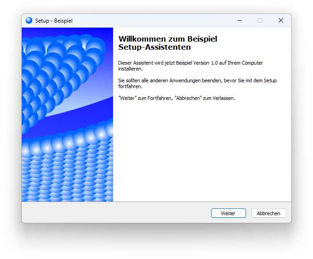Click the Weiter button to continue
313x259 pixels.
pos(228,213)
